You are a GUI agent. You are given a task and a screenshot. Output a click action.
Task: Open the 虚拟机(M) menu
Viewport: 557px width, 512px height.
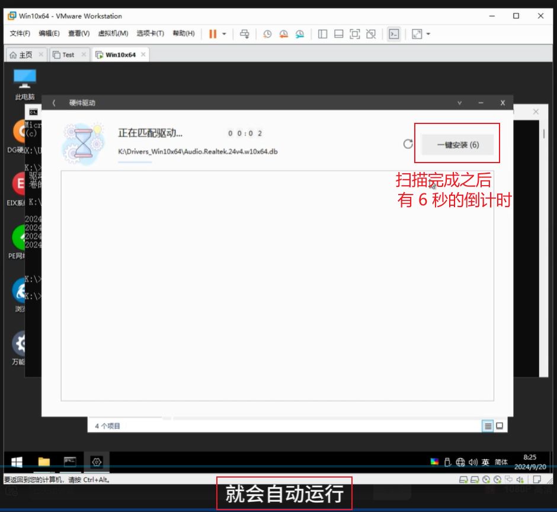point(113,34)
